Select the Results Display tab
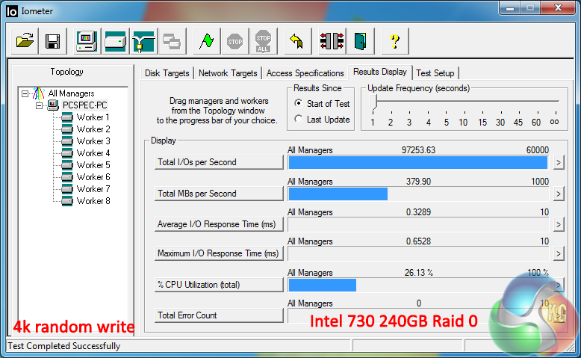Screen dimensions: 581x358 click(x=380, y=72)
